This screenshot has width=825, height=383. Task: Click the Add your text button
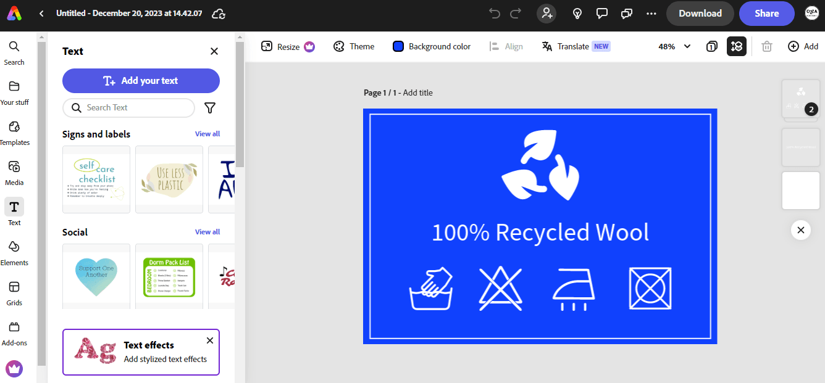(x=141, y=81)
